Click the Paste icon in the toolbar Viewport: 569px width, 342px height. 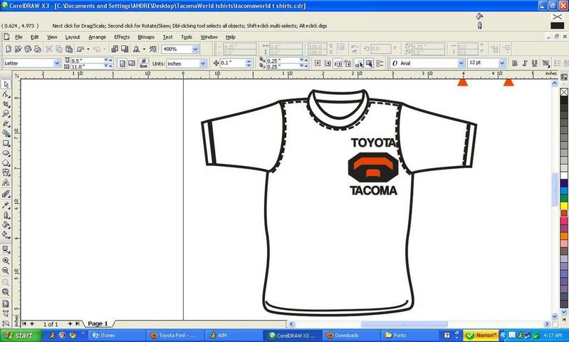click(69, 48)
